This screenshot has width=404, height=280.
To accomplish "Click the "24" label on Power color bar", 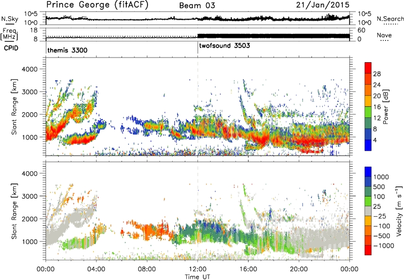I will coord(377,85).
